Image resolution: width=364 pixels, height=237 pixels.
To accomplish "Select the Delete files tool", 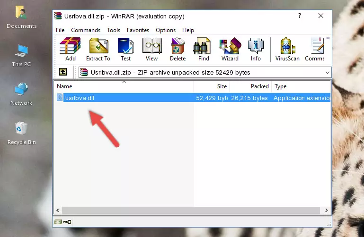I will pos(178,49).
